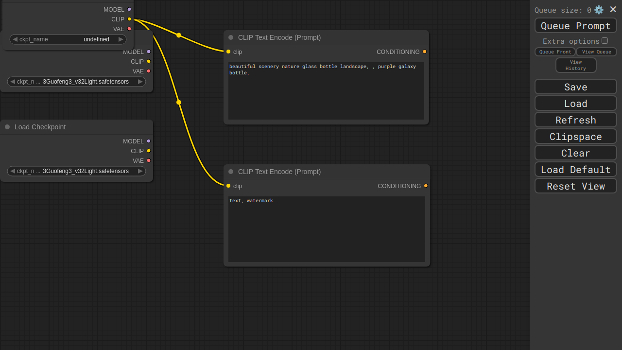
Task: Click CONDITIONING output of text, watermark node
Action: coord(426,186)
